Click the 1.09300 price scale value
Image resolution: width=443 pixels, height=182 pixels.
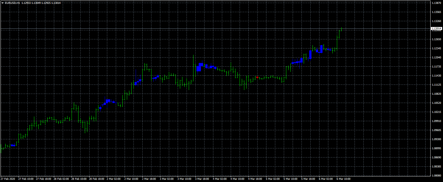click(436, 139)
